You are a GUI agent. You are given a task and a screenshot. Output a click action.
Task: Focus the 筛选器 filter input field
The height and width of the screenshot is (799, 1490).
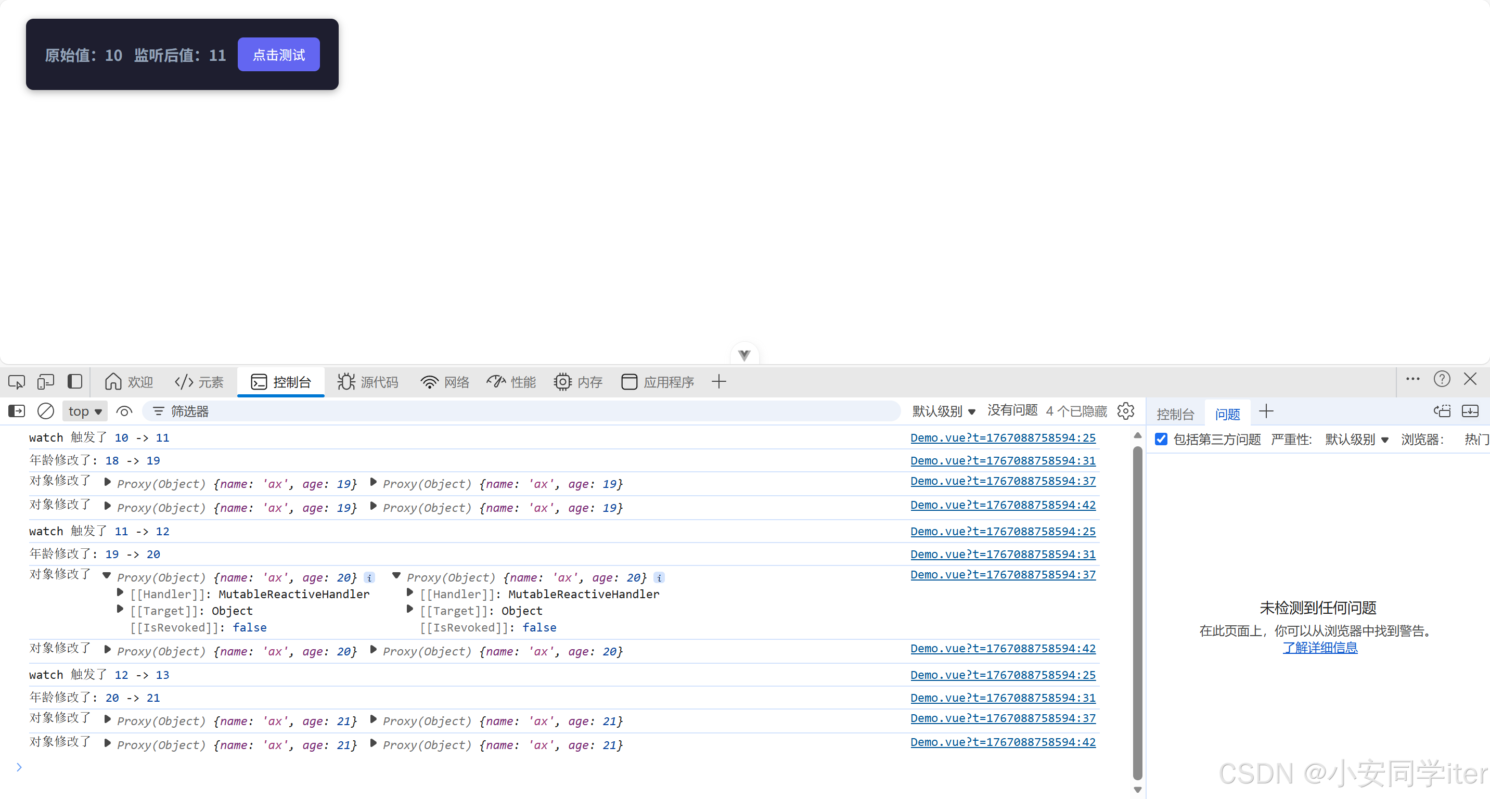click(x=521, y=411)
